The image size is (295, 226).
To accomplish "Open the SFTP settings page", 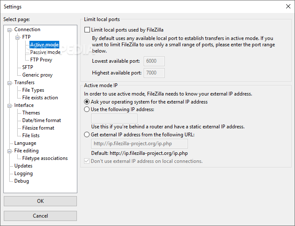I will point(28,67).
